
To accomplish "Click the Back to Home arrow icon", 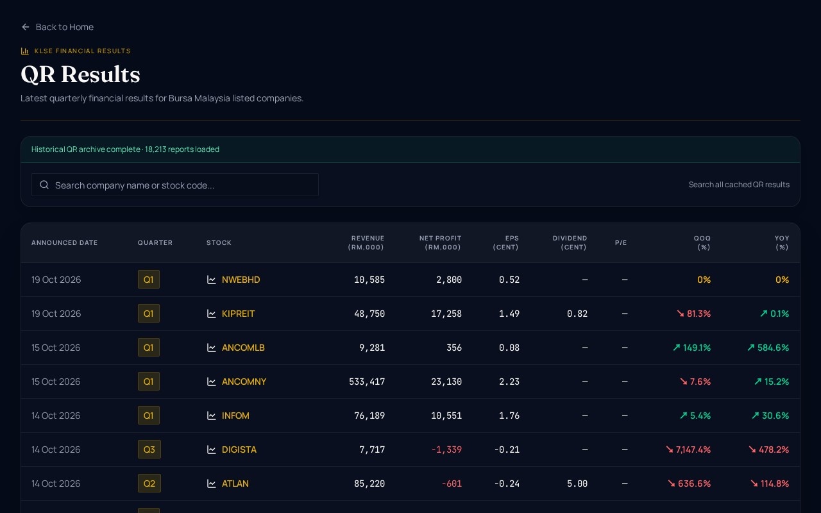I will [x=26, y=27].
